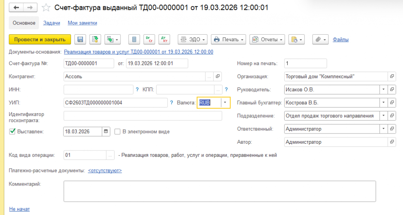Screen dimensions: 403x215
Task: Click the ellipsis button in Код вида операции
Action: pyautogui.click(x=110, y=155)
